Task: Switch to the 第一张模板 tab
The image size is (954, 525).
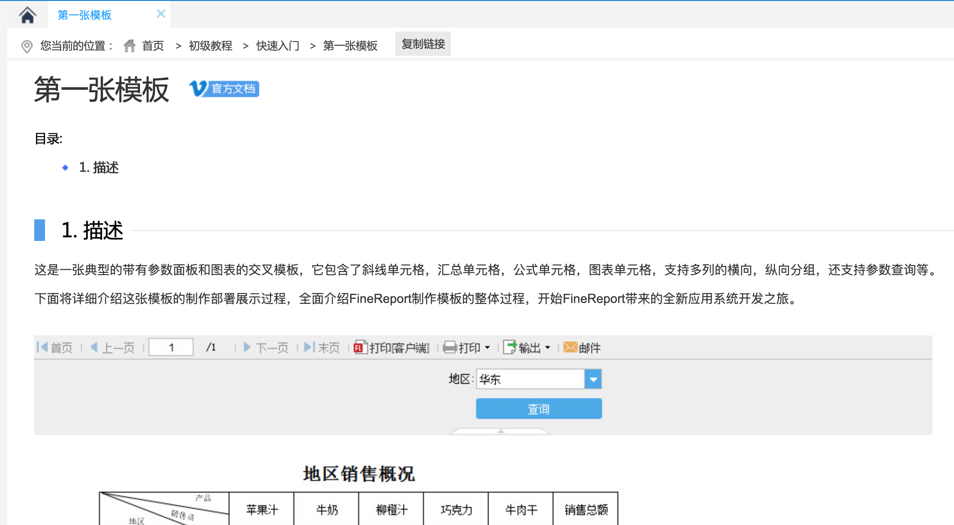Action: [85, 15]
